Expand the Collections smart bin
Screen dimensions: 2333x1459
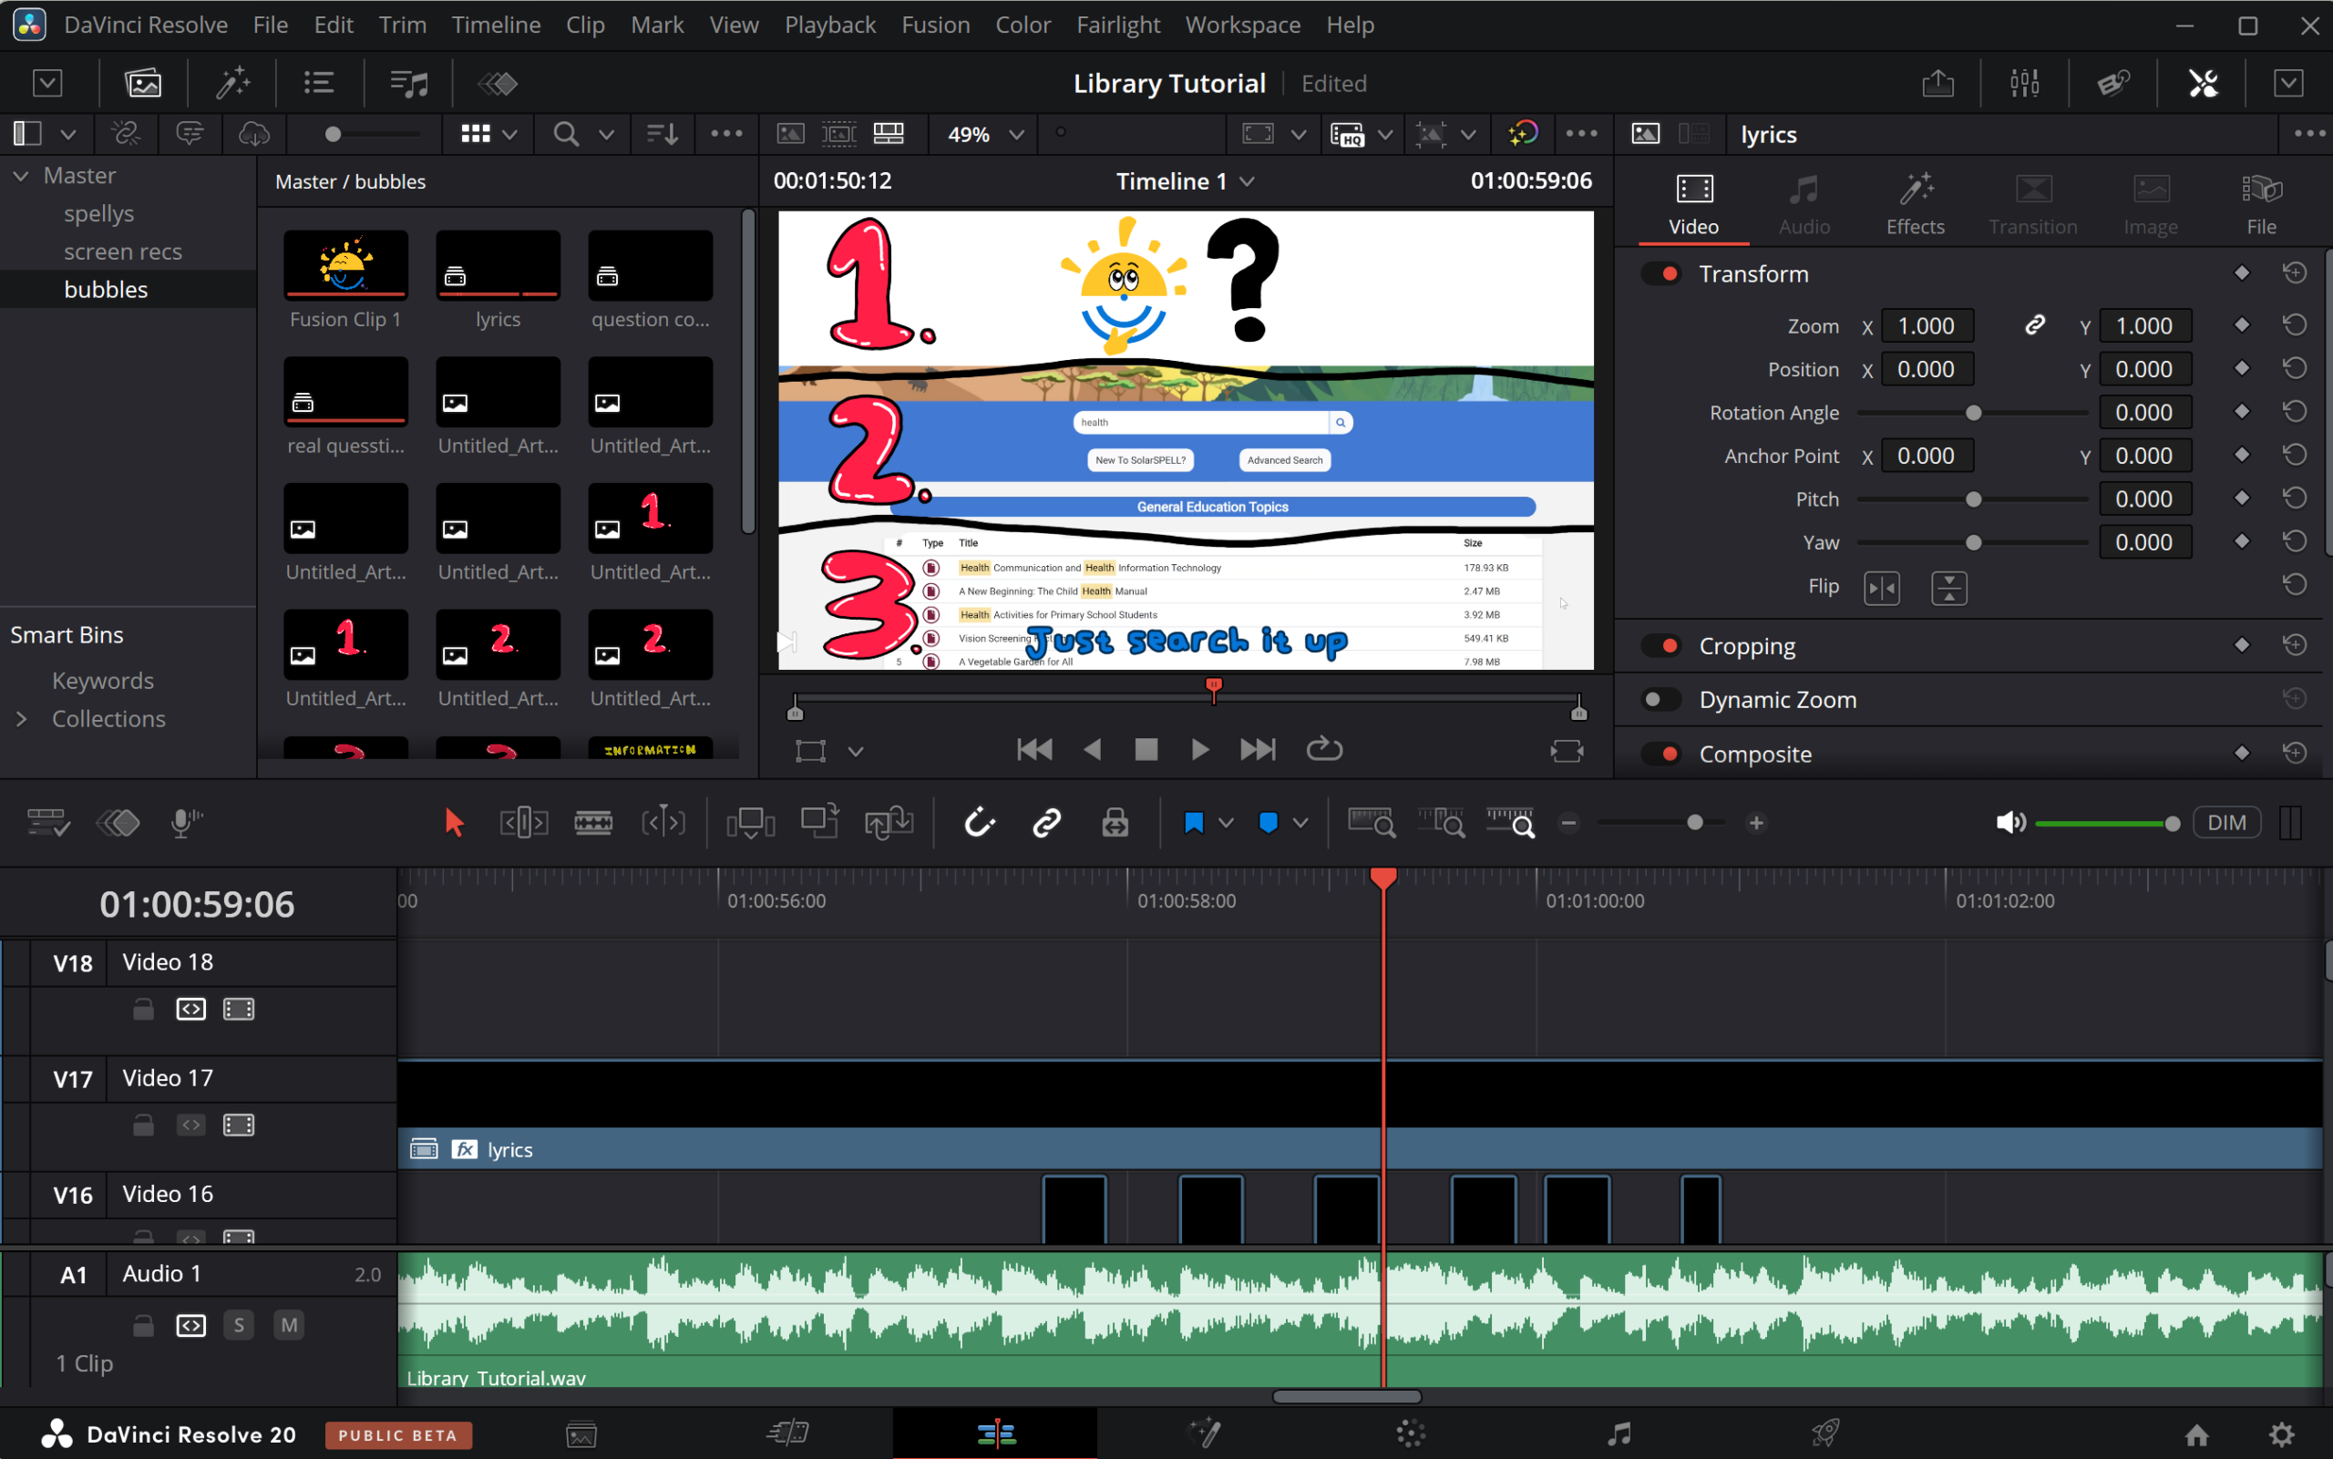coord(21,719)
